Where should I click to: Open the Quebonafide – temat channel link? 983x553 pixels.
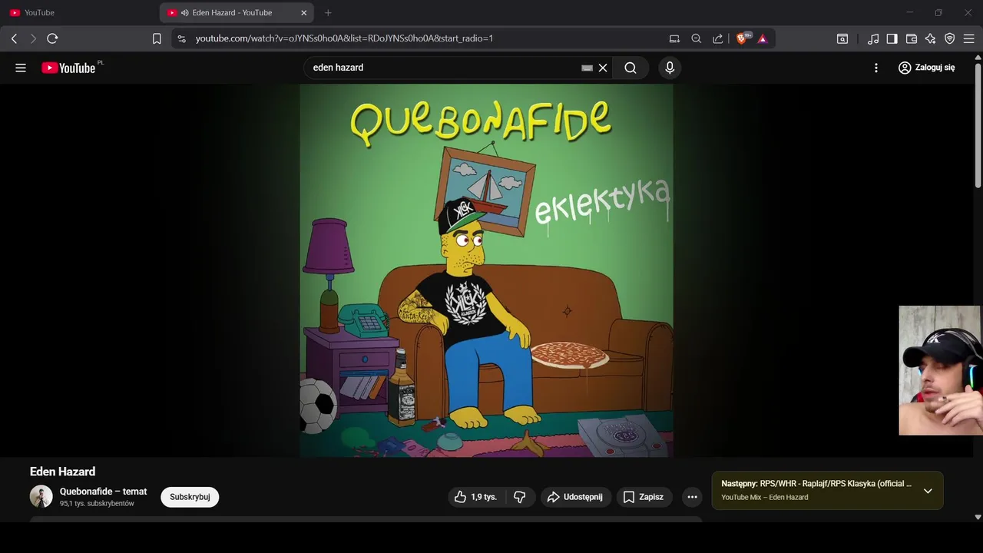[103, 492]
